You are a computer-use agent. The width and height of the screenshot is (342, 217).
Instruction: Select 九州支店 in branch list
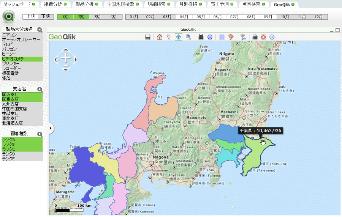click(11, 104)
